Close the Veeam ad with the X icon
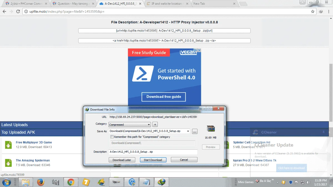333x187 pixels. [199, 51]
